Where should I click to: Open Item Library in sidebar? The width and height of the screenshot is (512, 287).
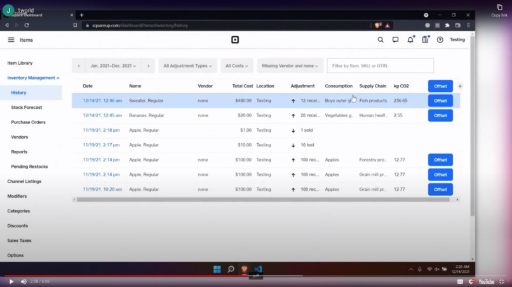coord(20,63)
